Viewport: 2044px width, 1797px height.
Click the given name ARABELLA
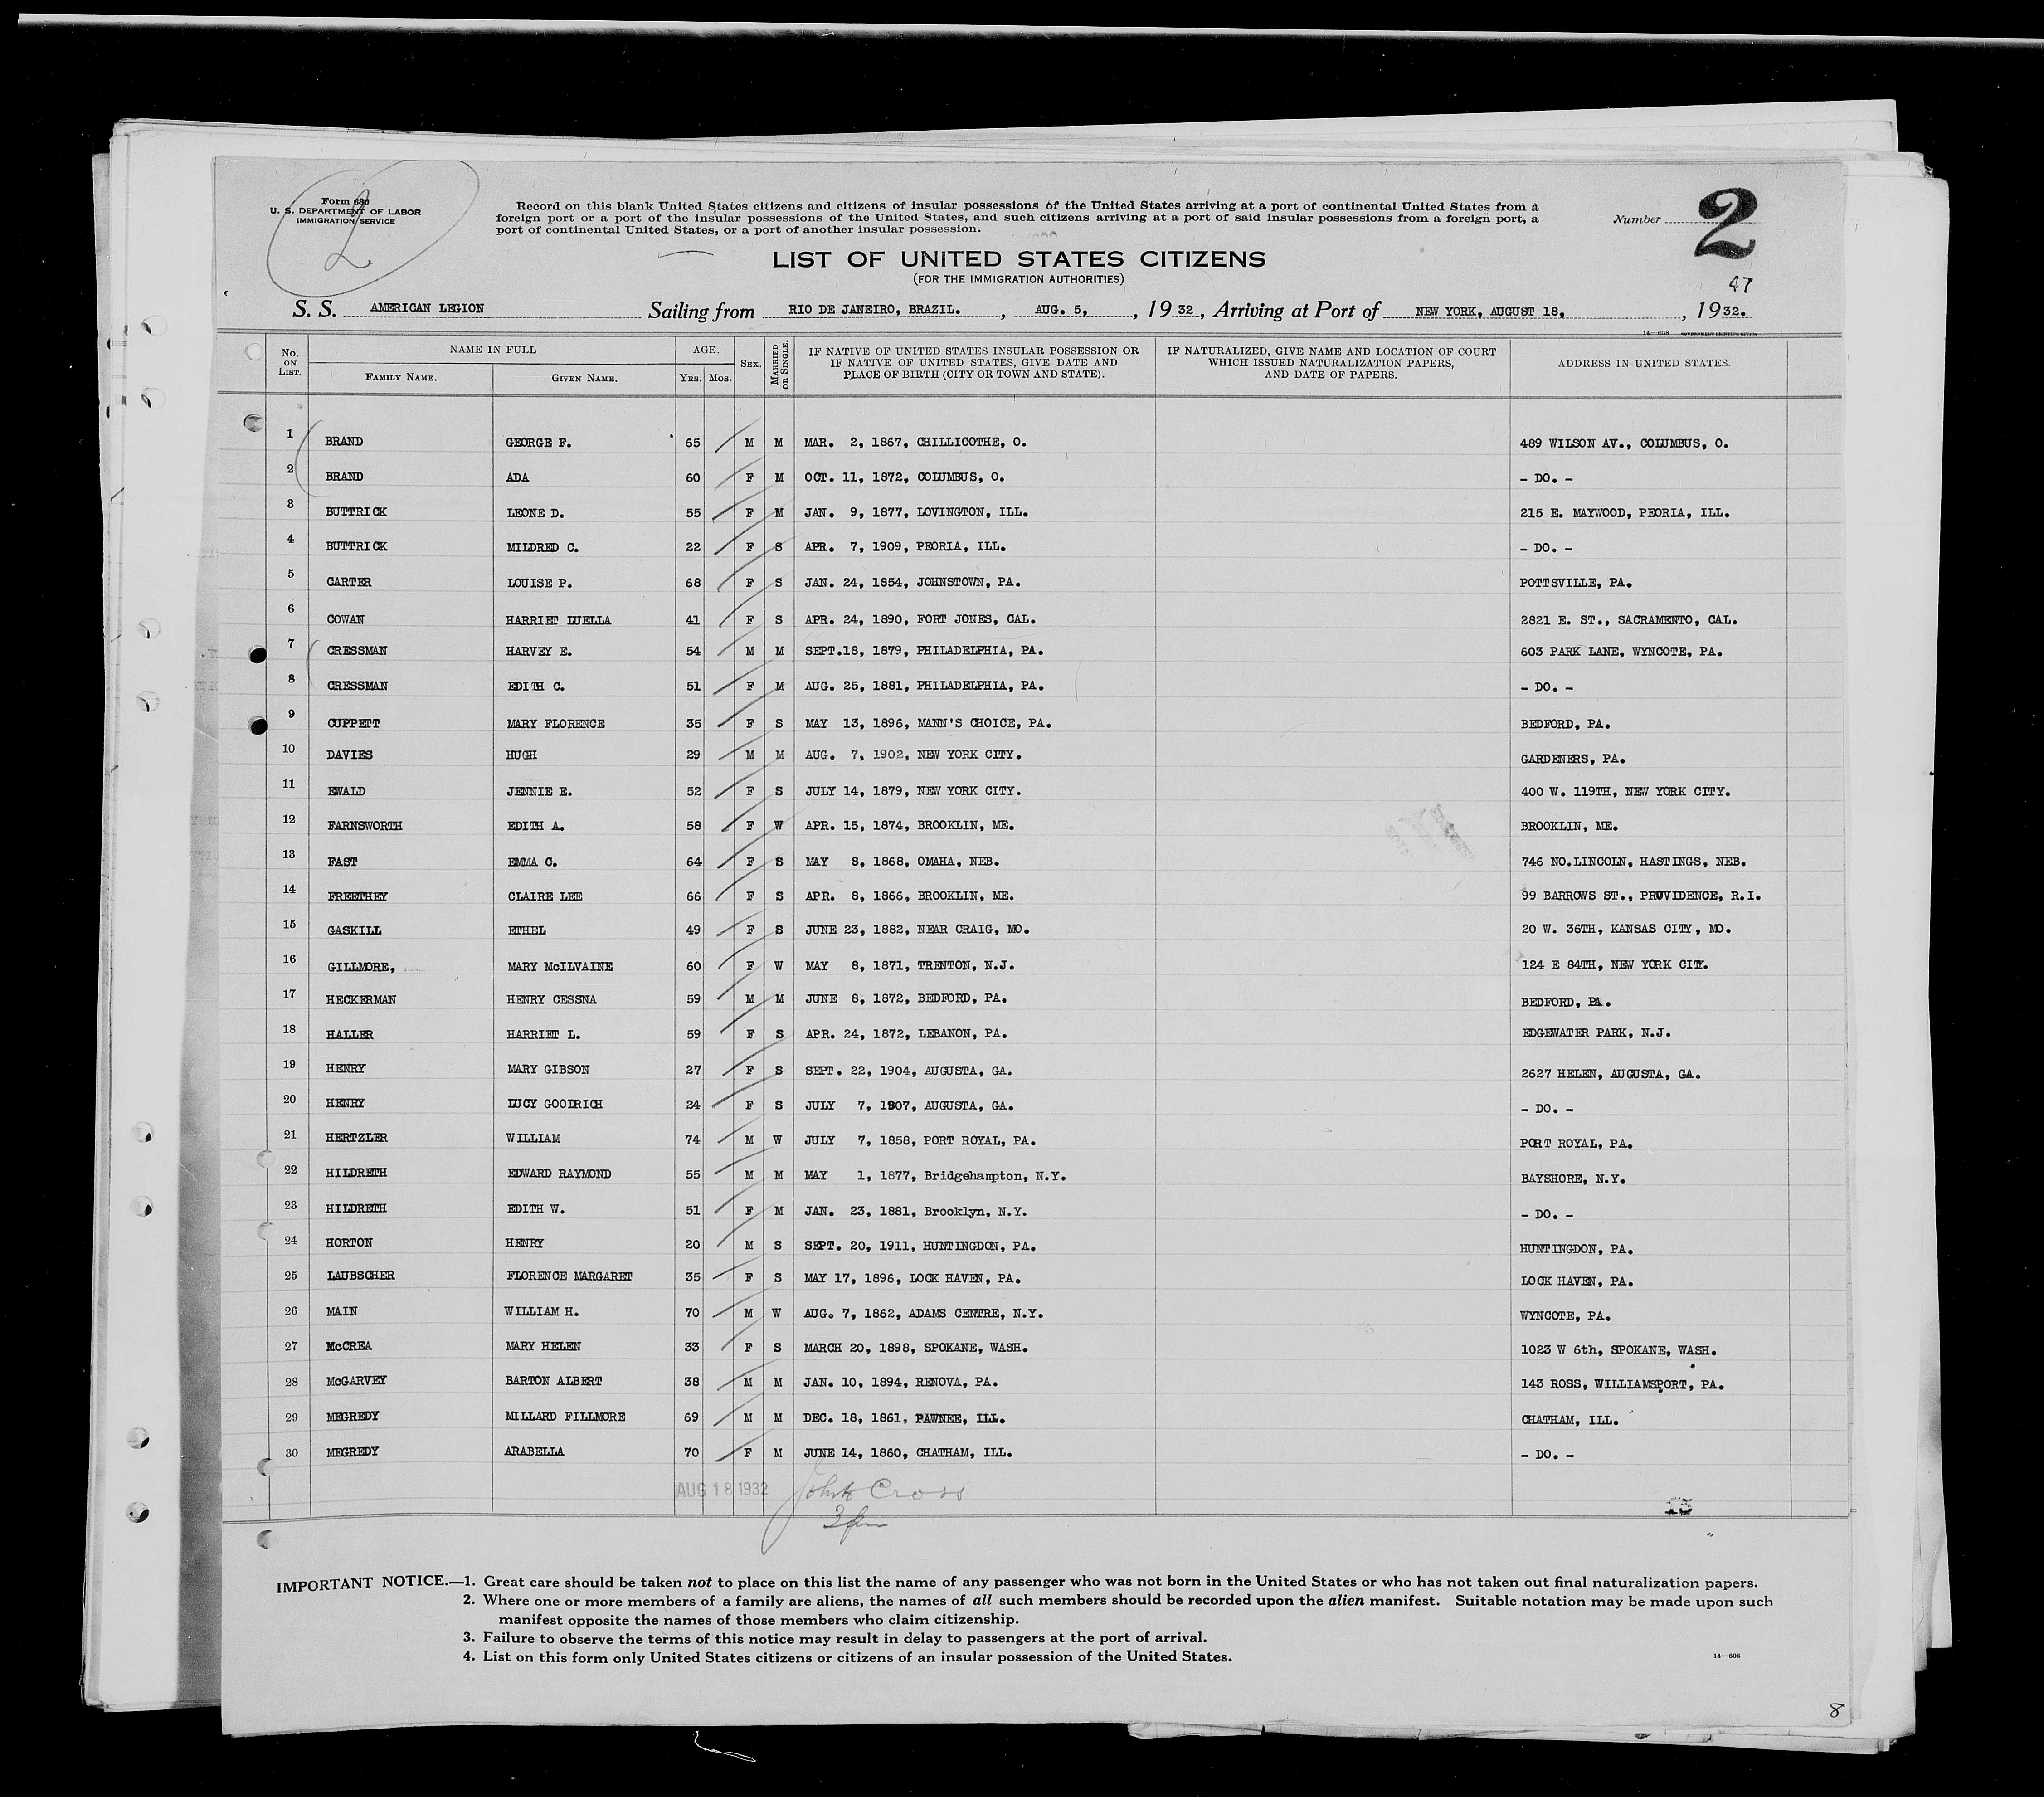535,1451
